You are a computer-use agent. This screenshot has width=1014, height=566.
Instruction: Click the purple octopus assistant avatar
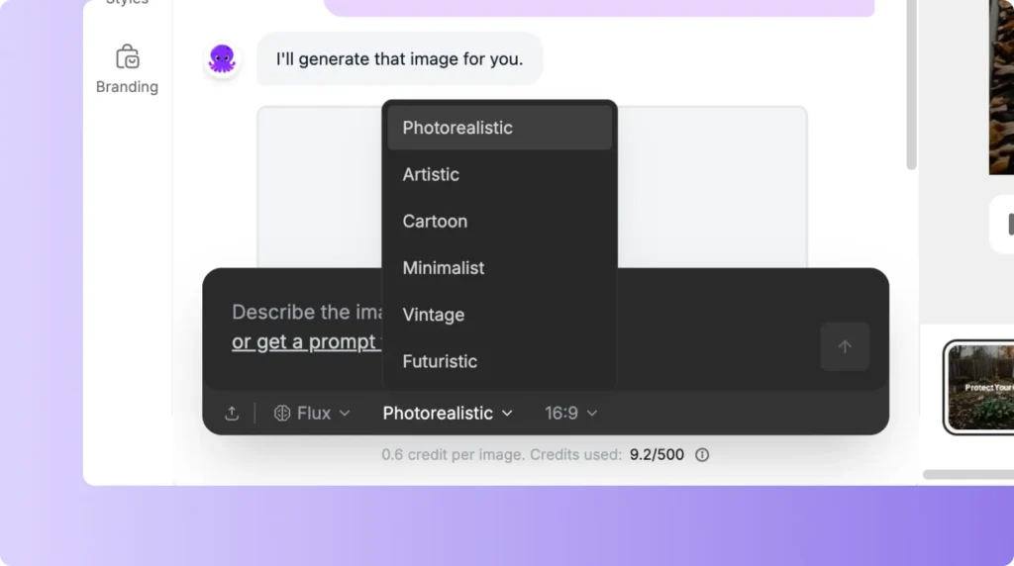(x=222, y=59)
